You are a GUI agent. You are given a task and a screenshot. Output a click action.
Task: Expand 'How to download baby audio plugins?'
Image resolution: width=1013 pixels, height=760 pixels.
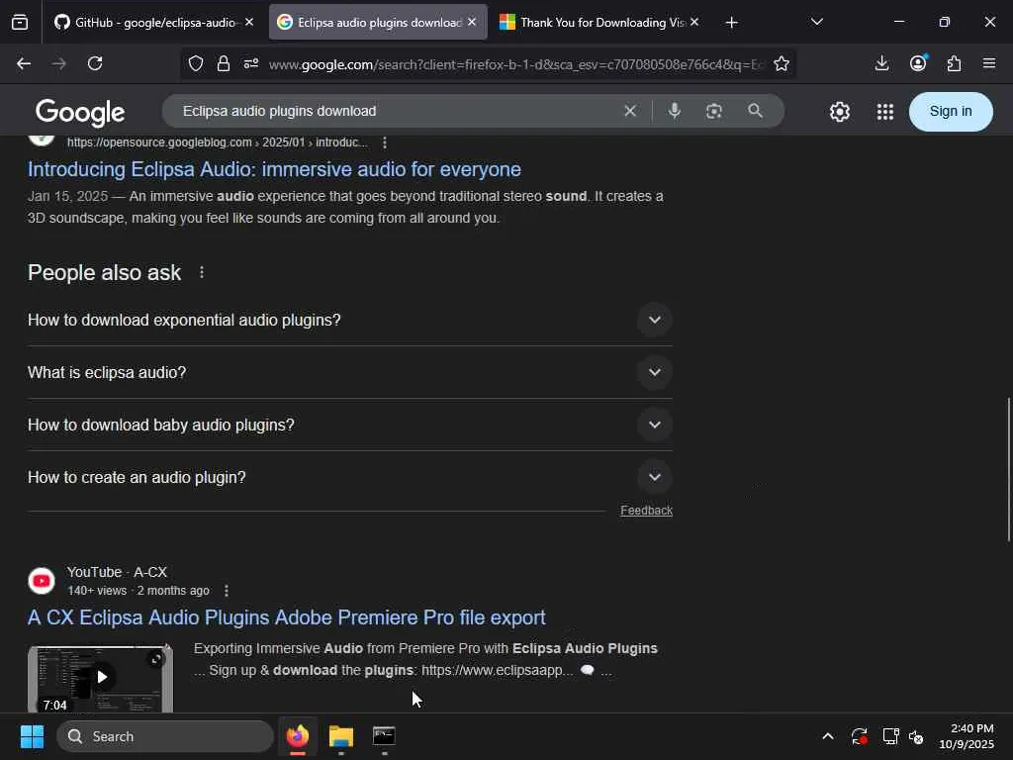[655, 425]
